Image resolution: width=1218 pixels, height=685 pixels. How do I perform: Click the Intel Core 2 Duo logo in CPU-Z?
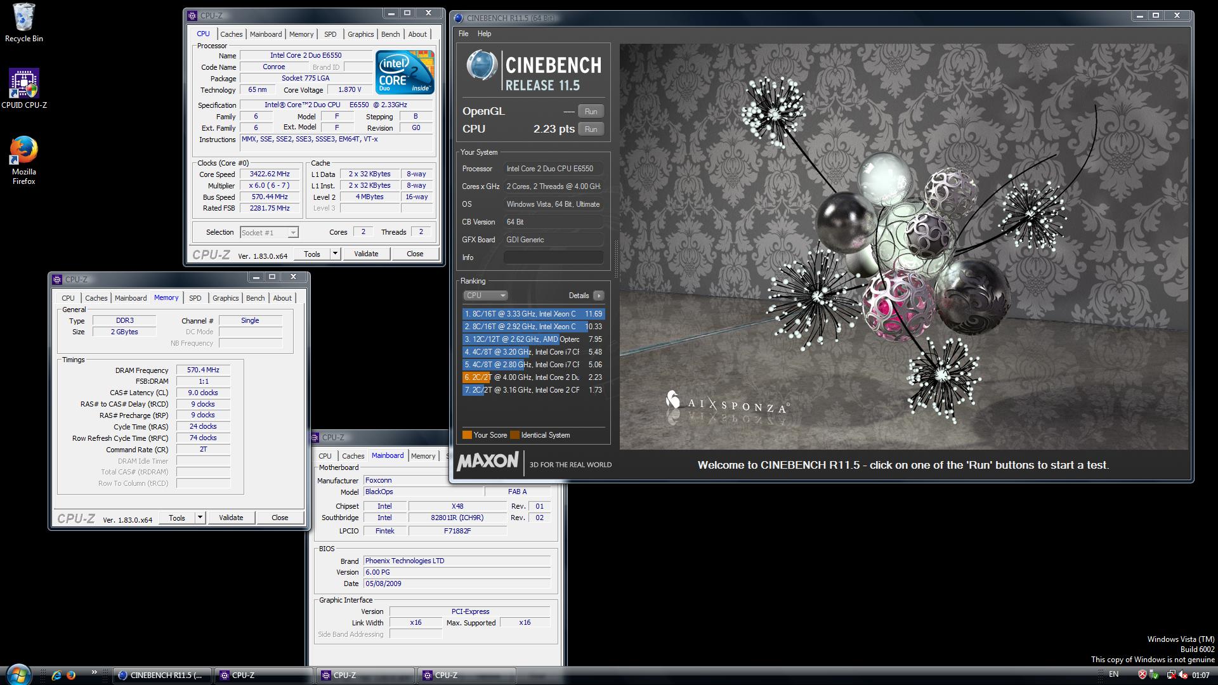pyautogui.click(x=405, y=72)
